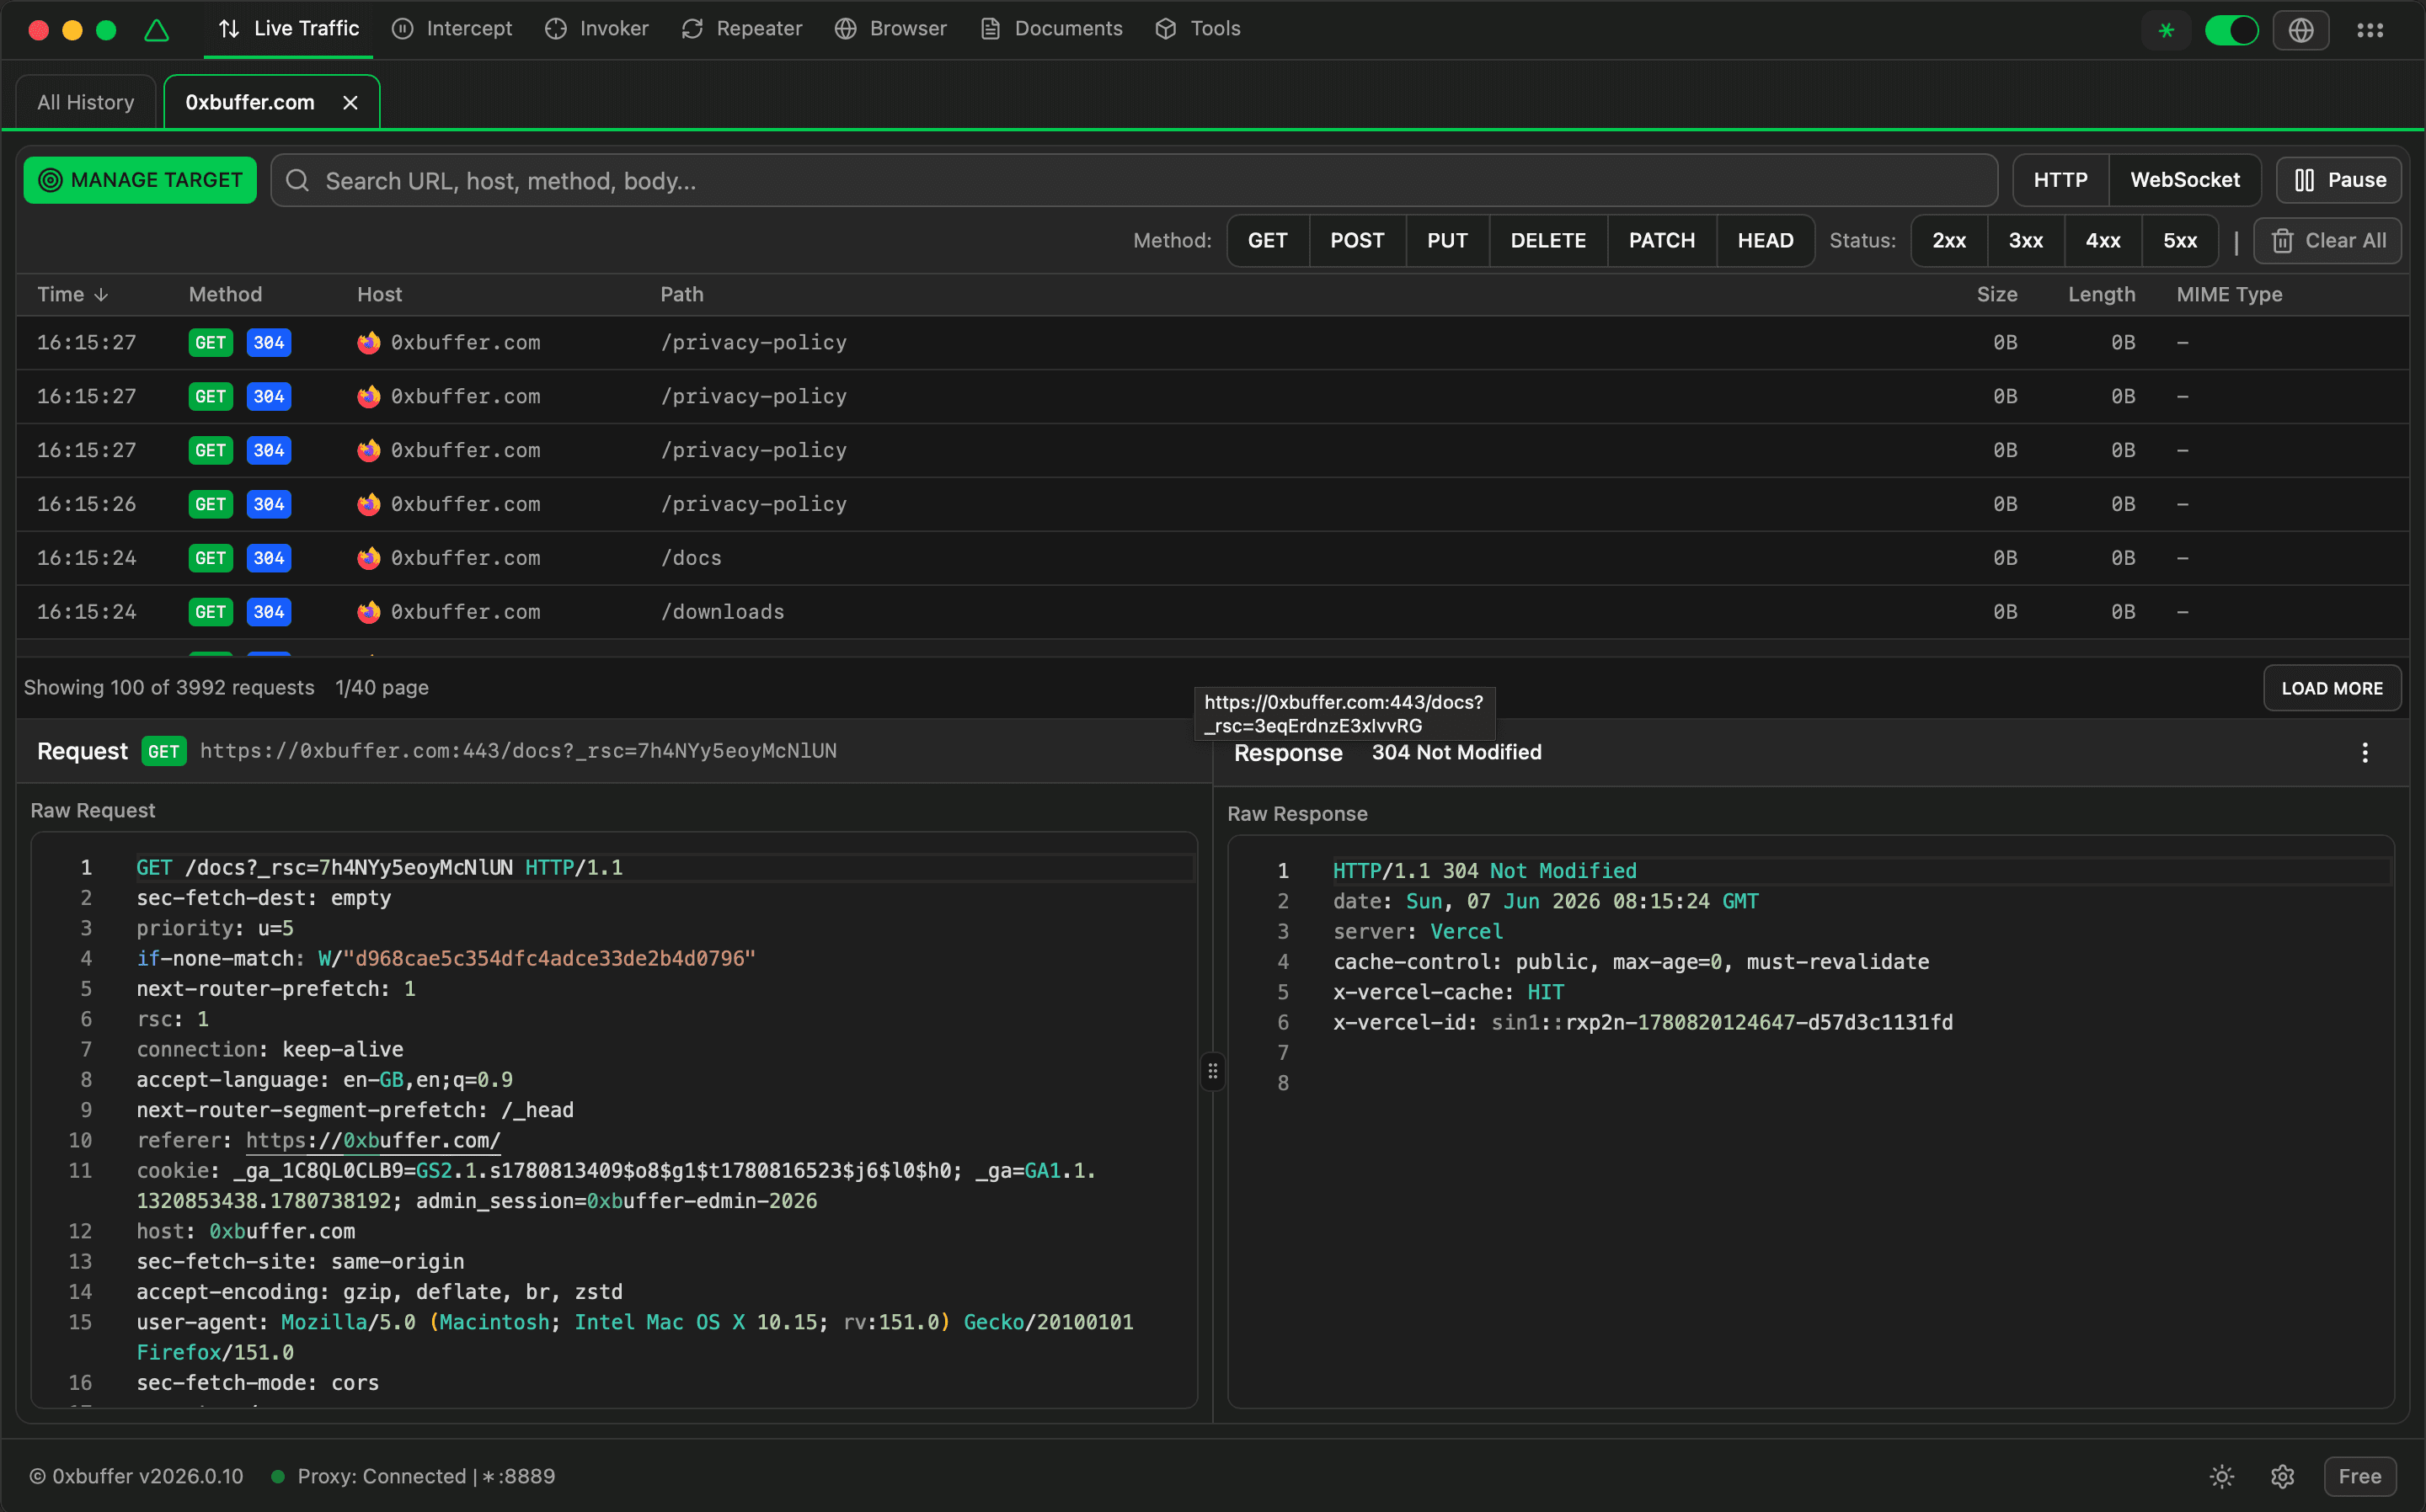Open the Browser tab
Viewport: 2426px width, 1512px height.
[x=890, y=29]
